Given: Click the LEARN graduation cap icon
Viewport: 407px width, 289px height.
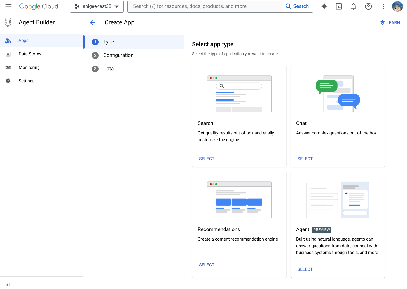Looking at the screenshot, I should 383,23.
